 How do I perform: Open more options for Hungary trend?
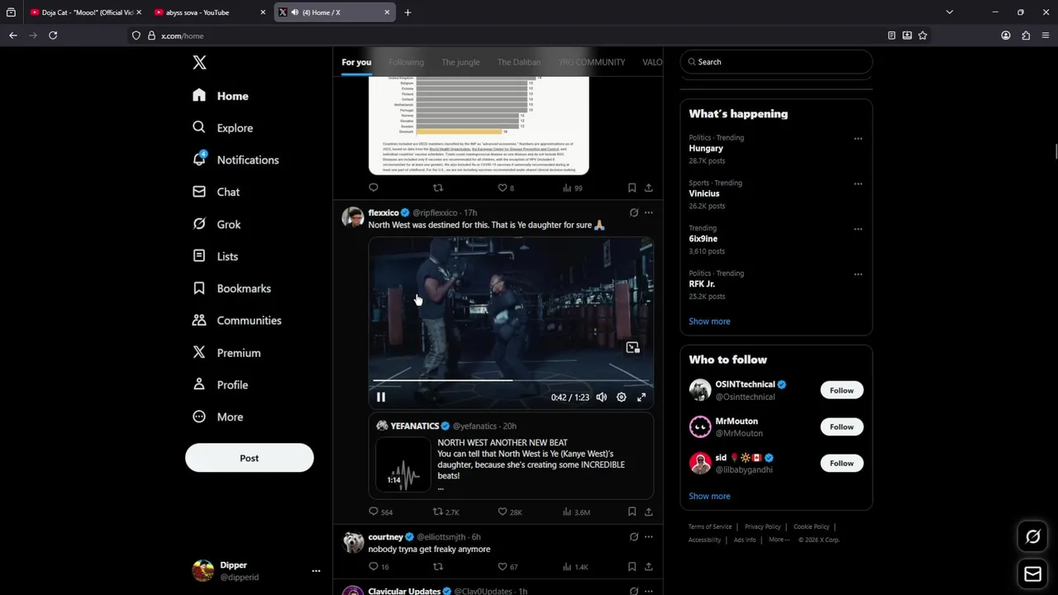(858, 139)
